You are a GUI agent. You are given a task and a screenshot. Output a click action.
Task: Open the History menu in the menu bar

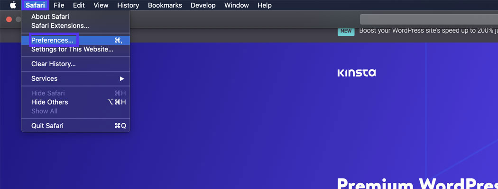coord(128,5)
